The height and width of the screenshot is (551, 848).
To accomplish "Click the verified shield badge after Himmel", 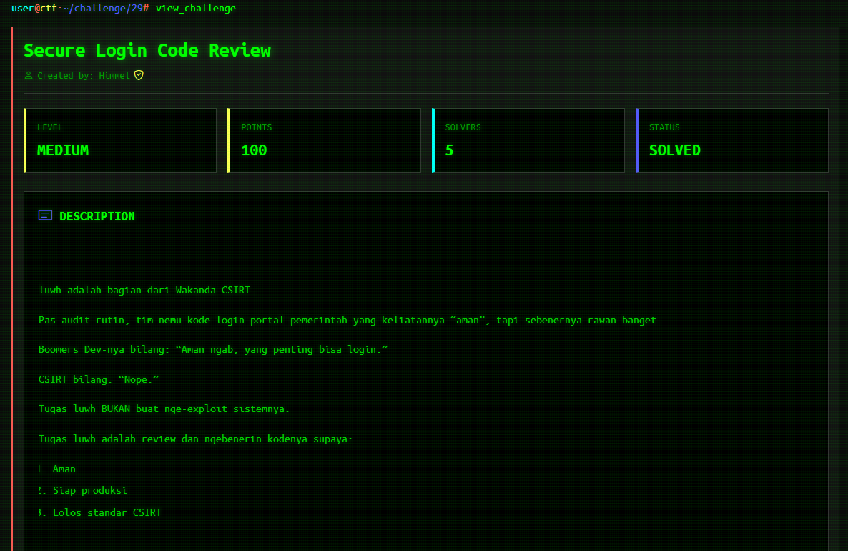I will coord(139,75).
